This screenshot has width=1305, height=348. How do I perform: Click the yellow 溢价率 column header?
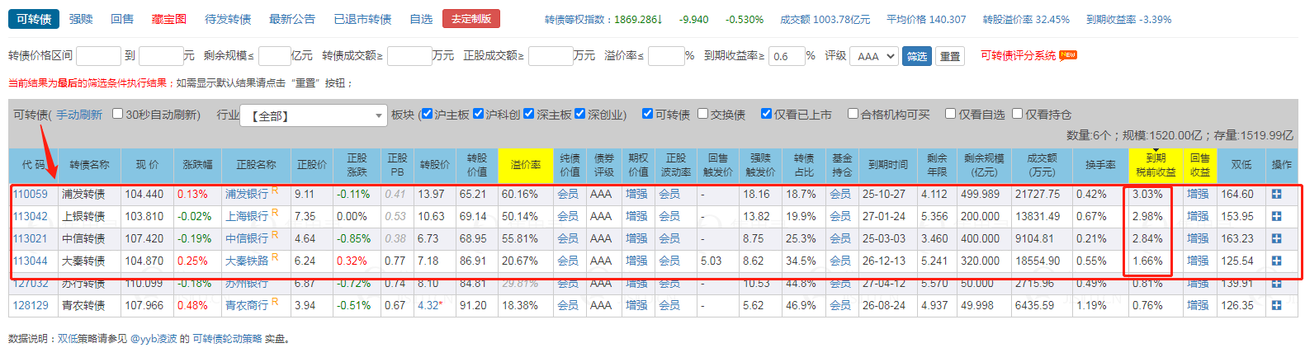tap(525, 165)
